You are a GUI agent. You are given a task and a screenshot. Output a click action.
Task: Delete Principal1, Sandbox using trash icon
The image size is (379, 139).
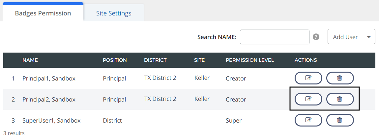pos(340,78)
